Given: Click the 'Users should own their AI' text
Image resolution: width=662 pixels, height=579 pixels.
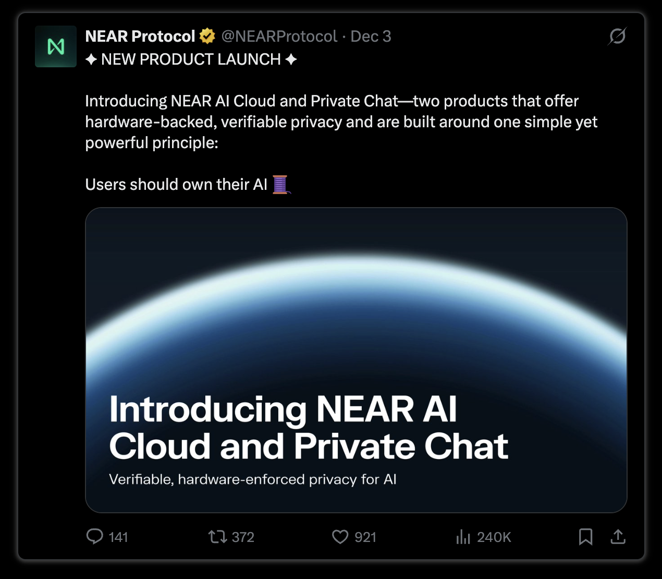Looking at the screenshot, I should [x=176, y=184].
